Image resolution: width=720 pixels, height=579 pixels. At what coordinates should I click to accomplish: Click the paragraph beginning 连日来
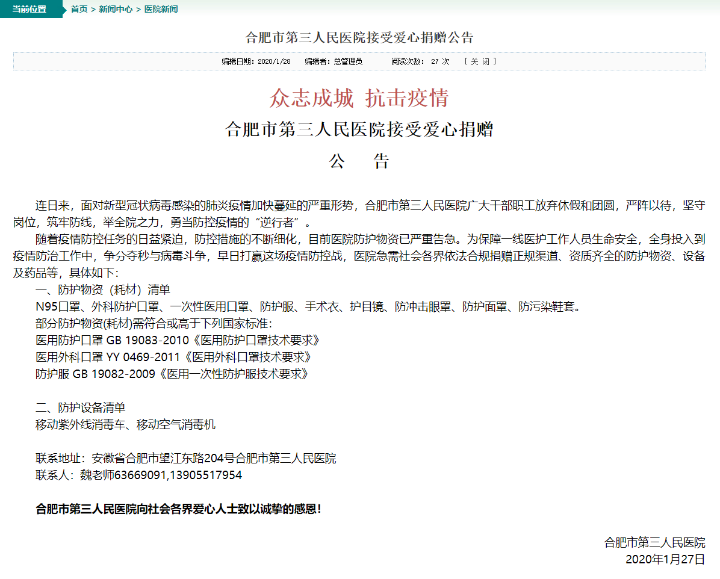[x=359, y=214]
